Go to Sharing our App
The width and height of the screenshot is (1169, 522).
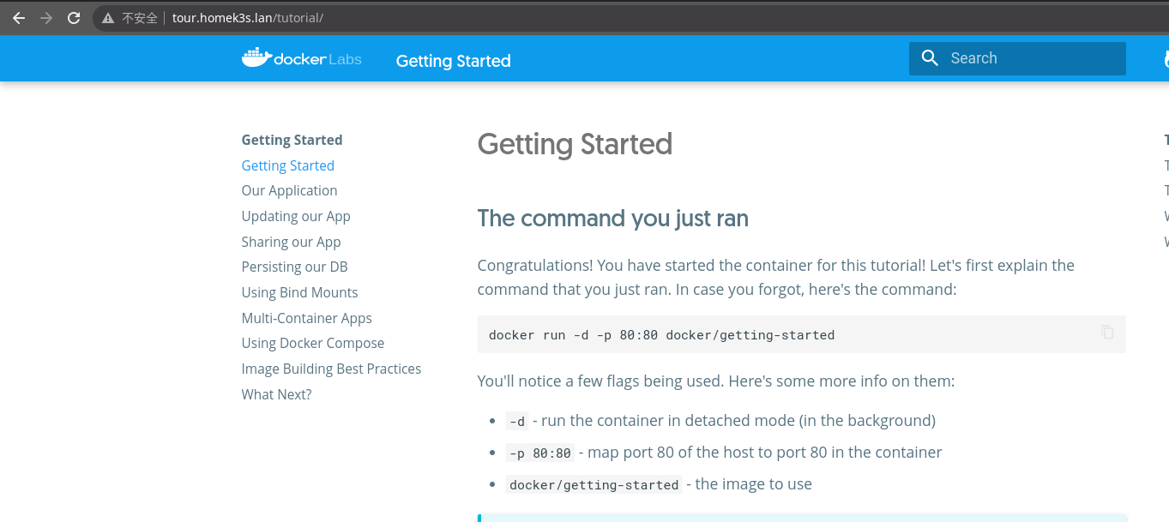[x=291, y=242]
